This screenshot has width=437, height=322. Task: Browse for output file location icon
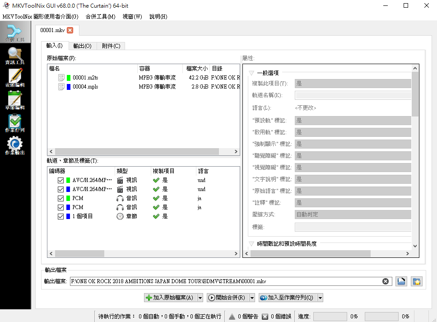[401, 281]
